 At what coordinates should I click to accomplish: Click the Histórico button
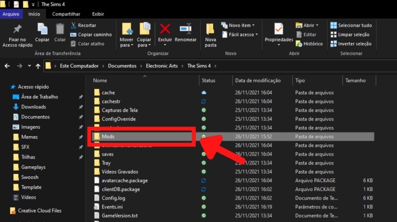(x=309, y=44)
